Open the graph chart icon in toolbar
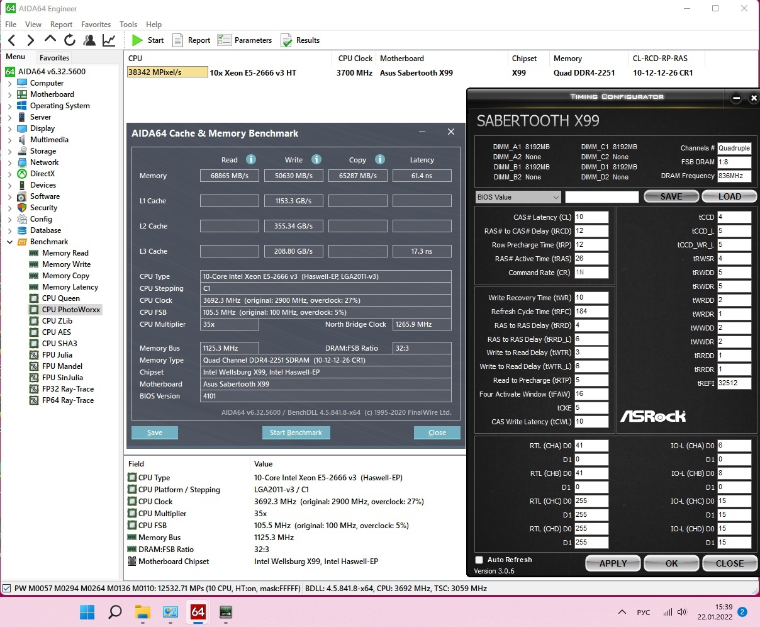760x627 pixels. pos(109,40)
